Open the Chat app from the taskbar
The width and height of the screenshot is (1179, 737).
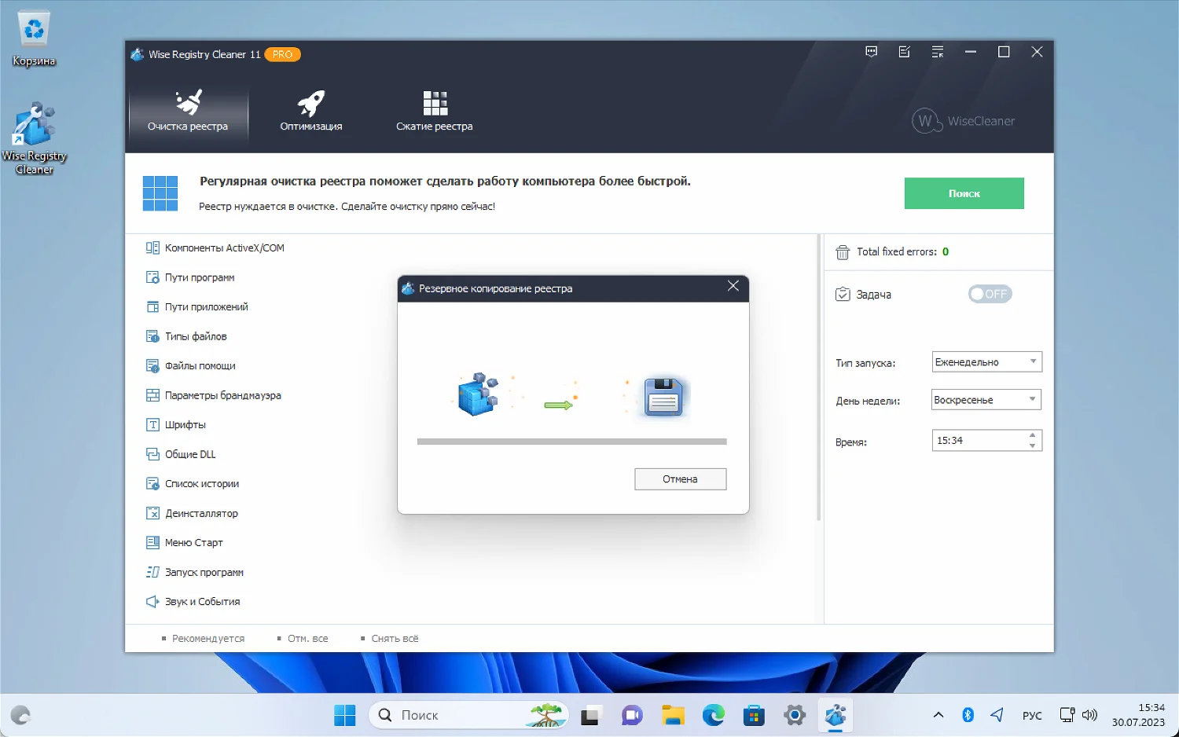[x=632, y=715]
